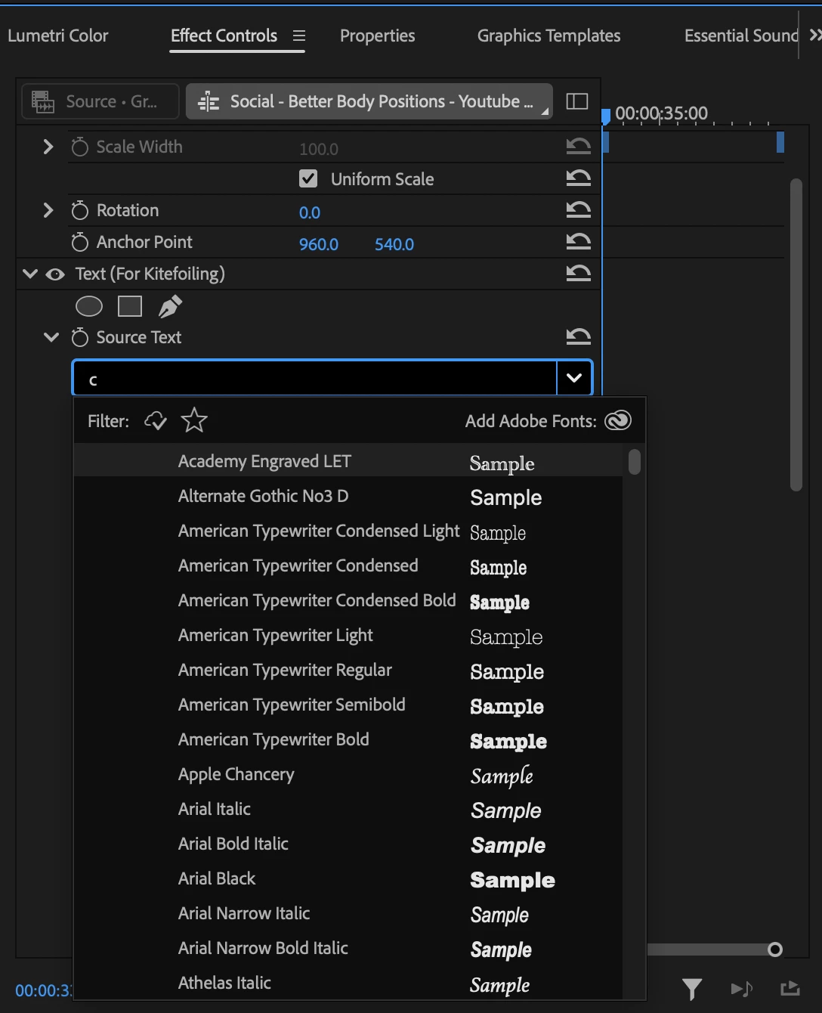Select the Effect Controls tab
The height and width of the screenshot is (1013, 822).
(224, 36)
